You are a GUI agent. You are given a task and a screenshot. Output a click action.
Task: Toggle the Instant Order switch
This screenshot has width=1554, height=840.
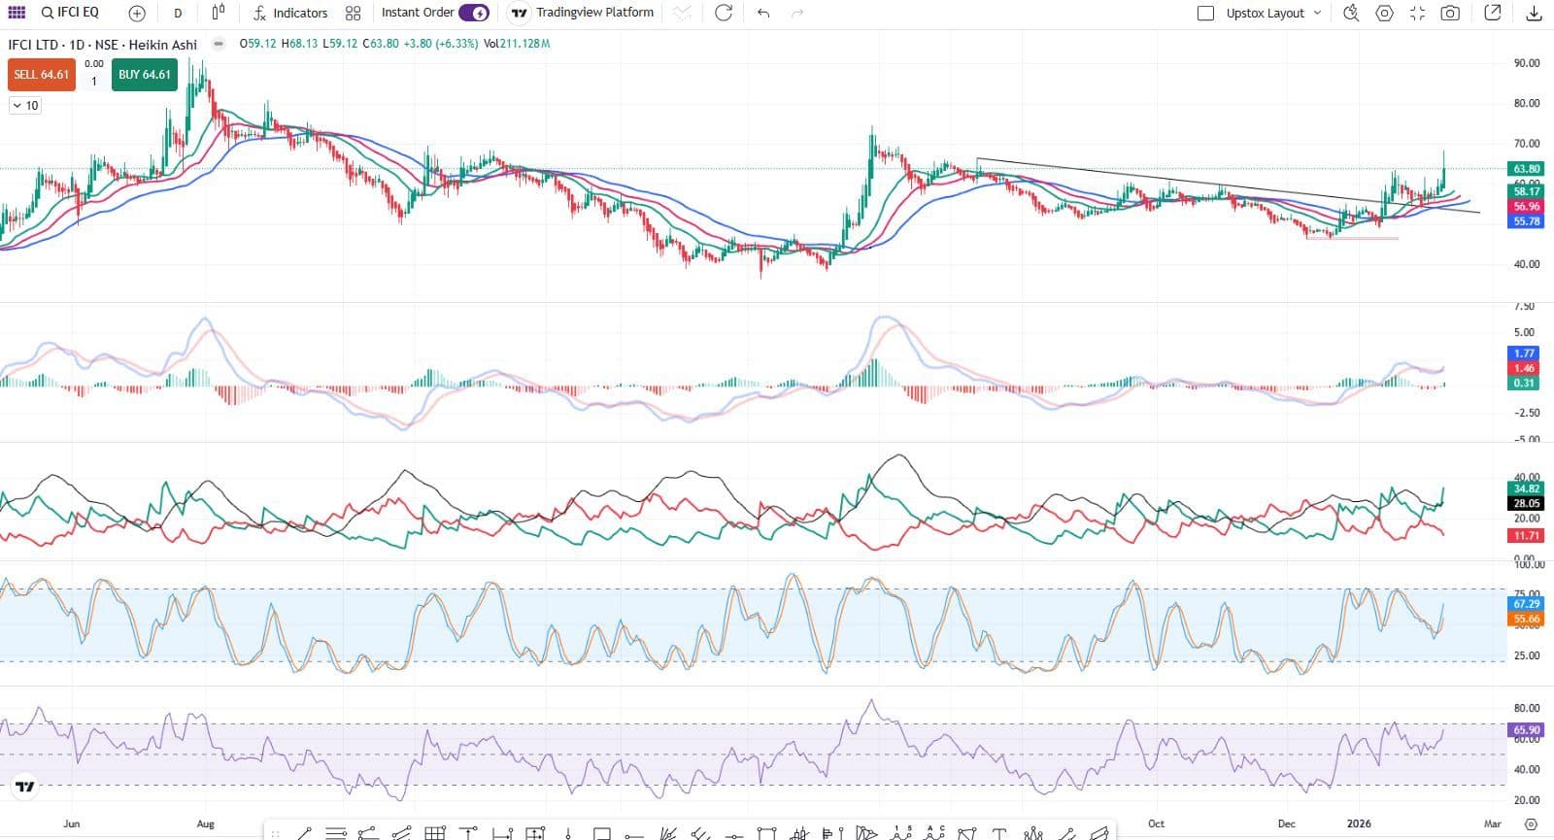[474, 13]
